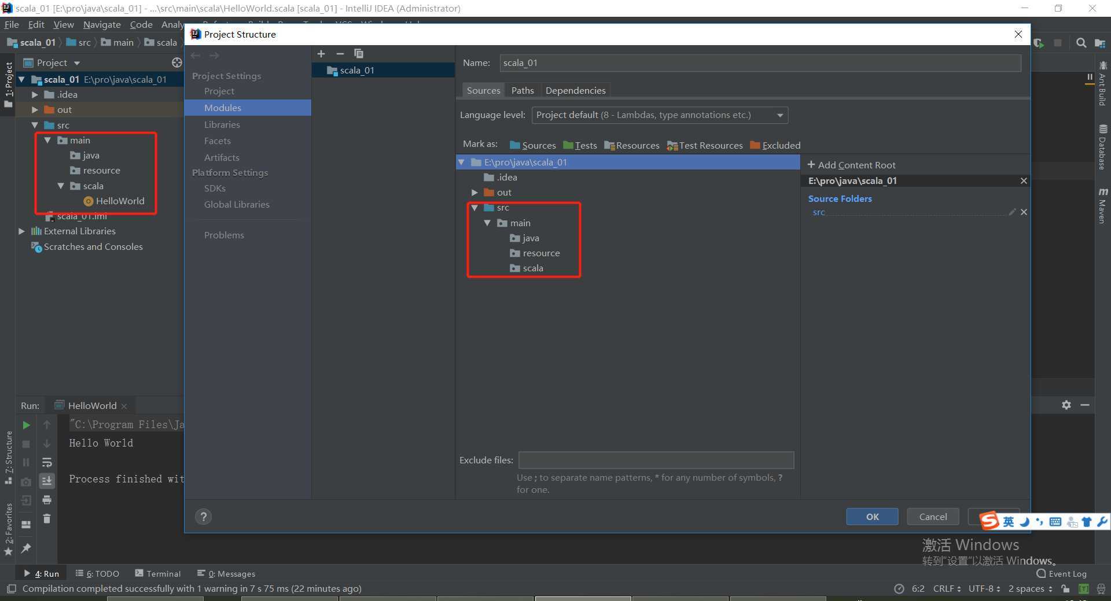The image size is (1111, 601).
Task: Hide Run tool window minimize icon
Action: 1085,405
